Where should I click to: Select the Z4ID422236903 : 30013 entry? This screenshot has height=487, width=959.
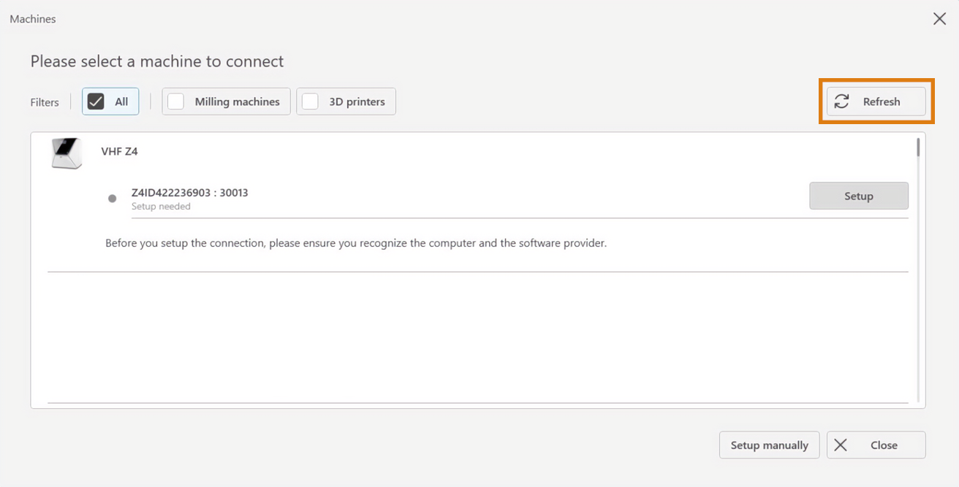[189, 193]
